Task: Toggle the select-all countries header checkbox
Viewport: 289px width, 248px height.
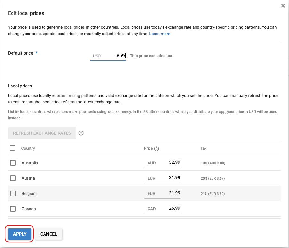Action: (13, 148)
